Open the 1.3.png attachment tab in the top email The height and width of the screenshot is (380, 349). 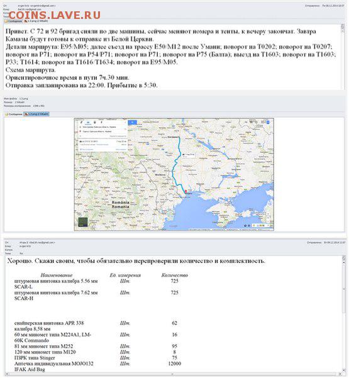(x=36, y=21)
